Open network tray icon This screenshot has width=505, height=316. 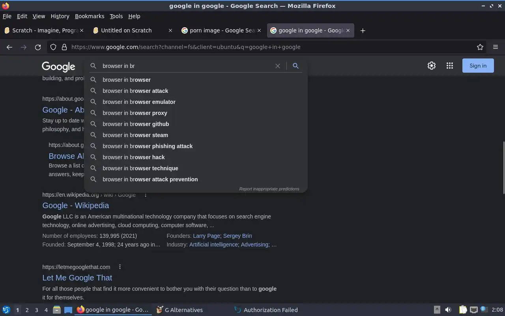[x=474, y=310]
